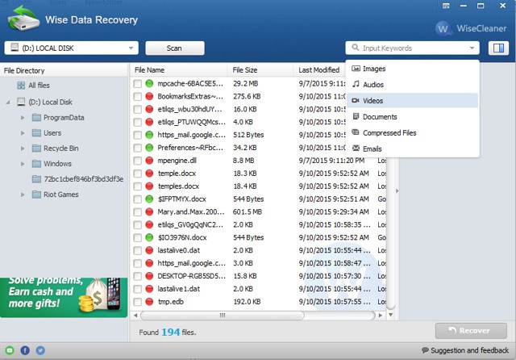Click the green status dot of $IFPTMYX.docx

click(149, 199)
